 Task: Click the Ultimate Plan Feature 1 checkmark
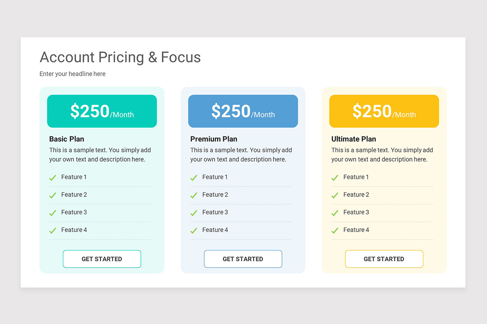335,177
